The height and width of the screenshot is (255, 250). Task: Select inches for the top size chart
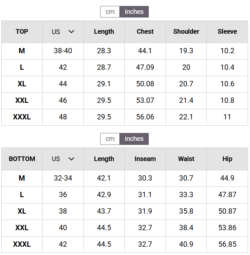click(x=134, y=12)
